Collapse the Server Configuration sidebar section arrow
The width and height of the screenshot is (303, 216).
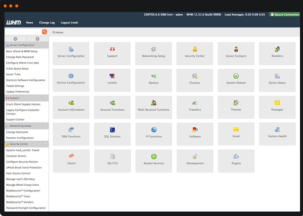(45, 45)
